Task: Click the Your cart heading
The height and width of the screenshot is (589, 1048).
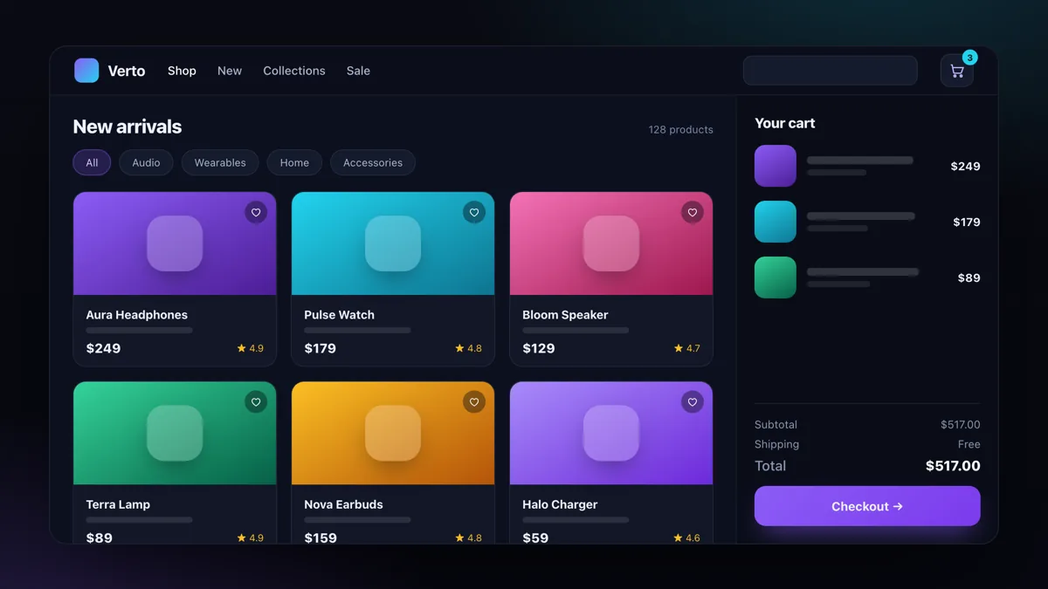Action: coord(785,123)
